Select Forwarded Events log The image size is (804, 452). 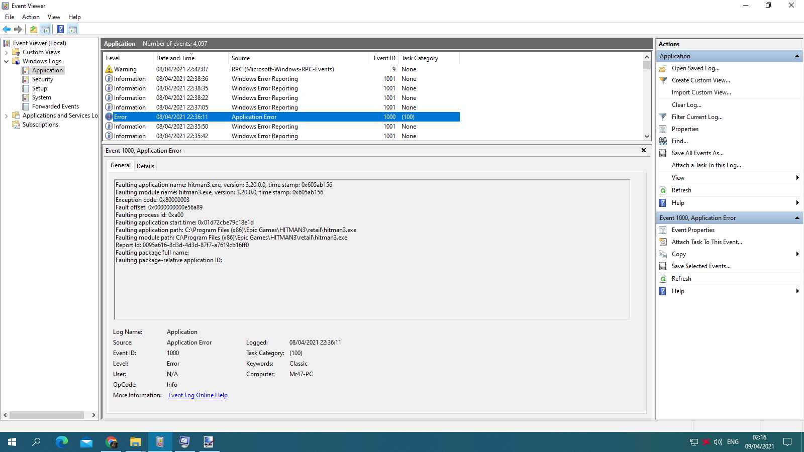pos(55,106)
